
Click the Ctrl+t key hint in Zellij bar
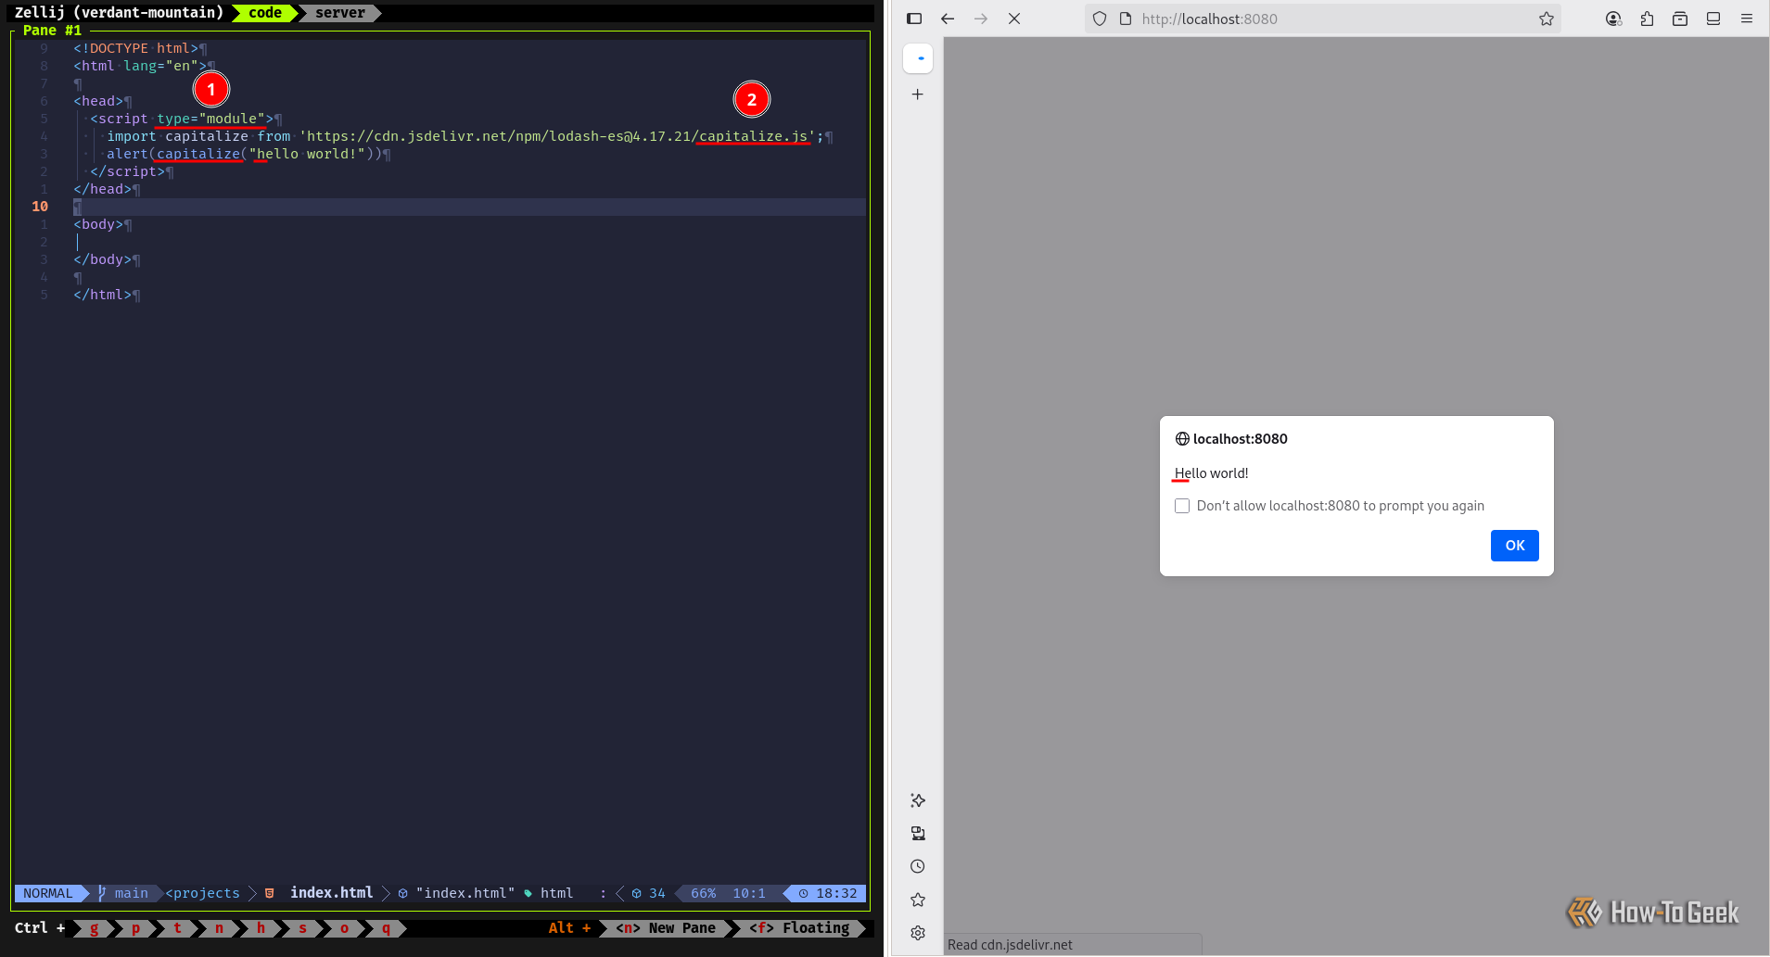coord(177,928)
